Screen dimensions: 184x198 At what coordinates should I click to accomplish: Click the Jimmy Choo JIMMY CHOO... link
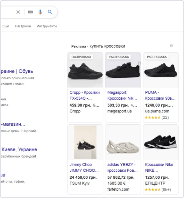click(x=84, y=168)
